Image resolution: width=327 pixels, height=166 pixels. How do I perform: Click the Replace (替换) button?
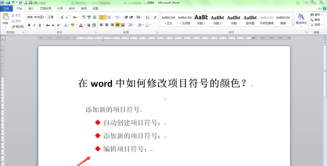tap(315, 20)
